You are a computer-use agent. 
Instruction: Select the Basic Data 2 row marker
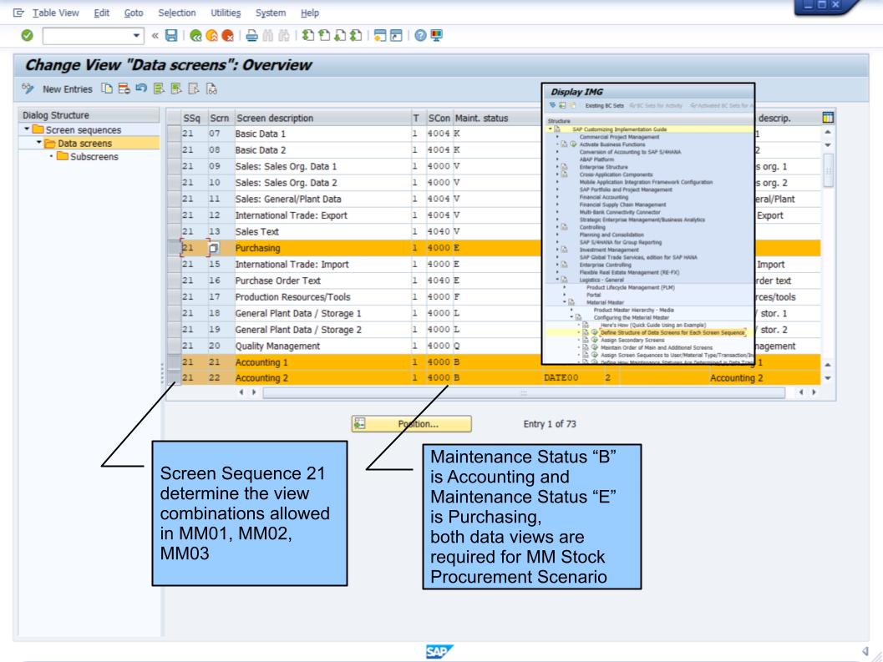coord(174,150)
